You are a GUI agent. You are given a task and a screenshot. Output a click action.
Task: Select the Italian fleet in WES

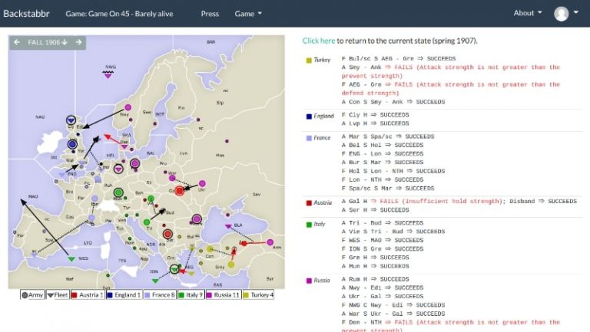coord(71,259)
